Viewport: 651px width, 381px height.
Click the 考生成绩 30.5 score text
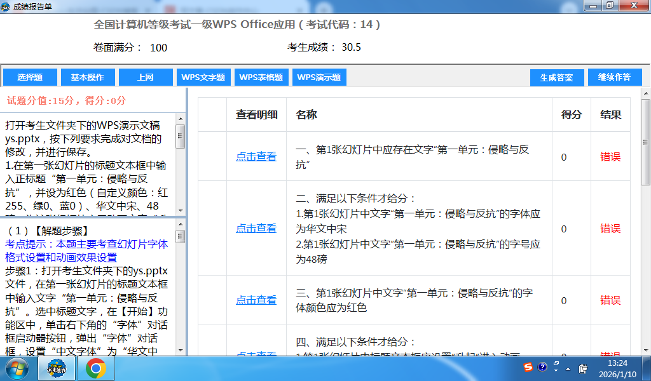(x=324, y=47)
